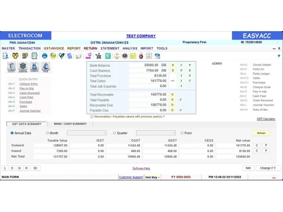The height and width of the screenshot is (212, 283).
Task: Click the cart with arrow toolbar icon
Action: click(x=98, y=56)
